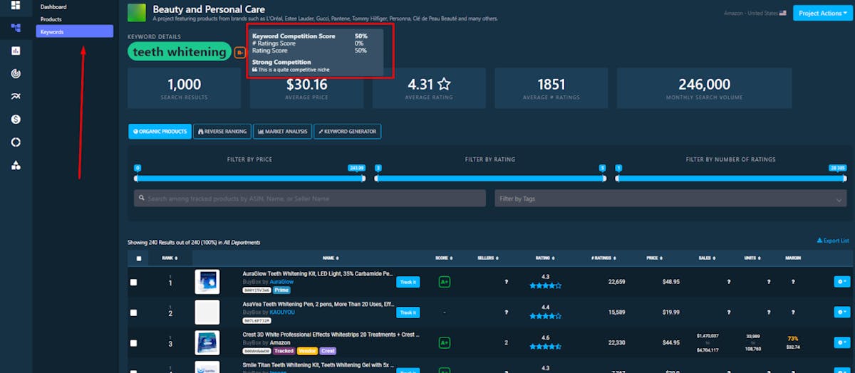Sort table by Name column

click(330, 258)
